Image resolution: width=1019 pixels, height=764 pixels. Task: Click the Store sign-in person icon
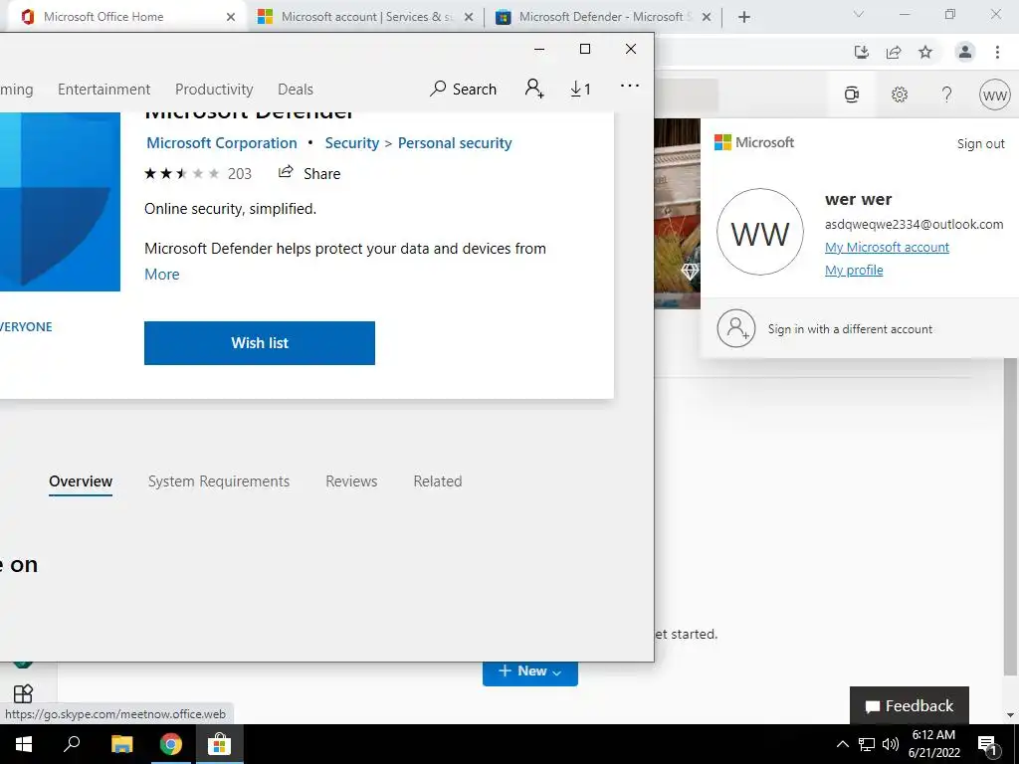click(534, 89)
